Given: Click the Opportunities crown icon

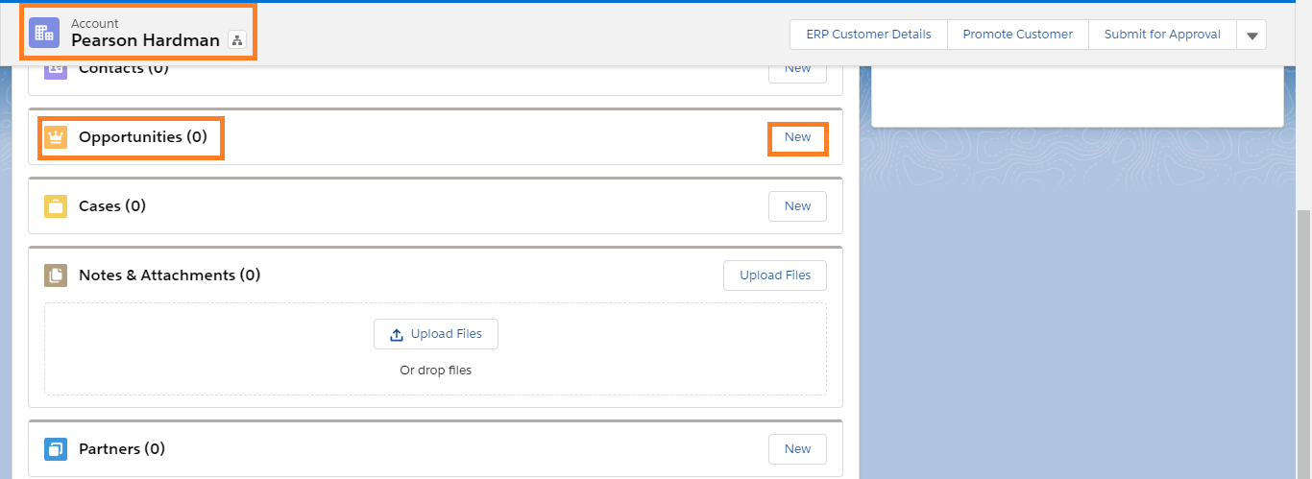Looking at the screenshot, I should coord(56,137).
